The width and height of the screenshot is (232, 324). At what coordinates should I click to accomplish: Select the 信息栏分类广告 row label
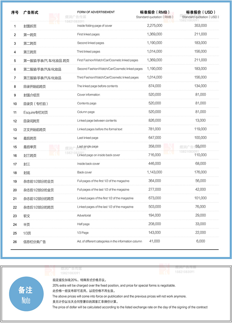click(35, 242)
